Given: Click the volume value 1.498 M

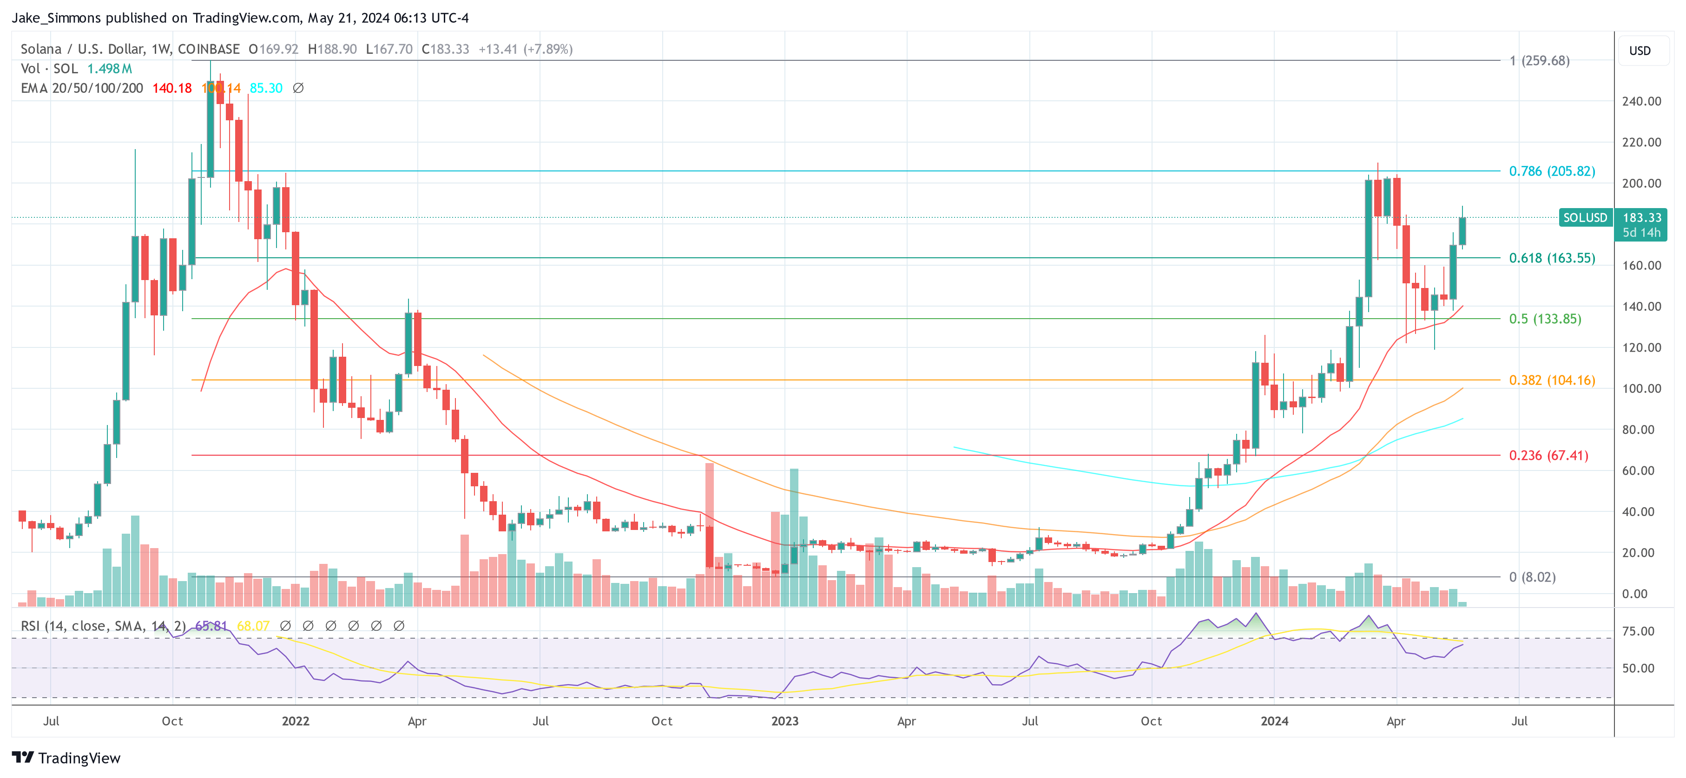Looking at the screenshot, I should pos(109,68).
